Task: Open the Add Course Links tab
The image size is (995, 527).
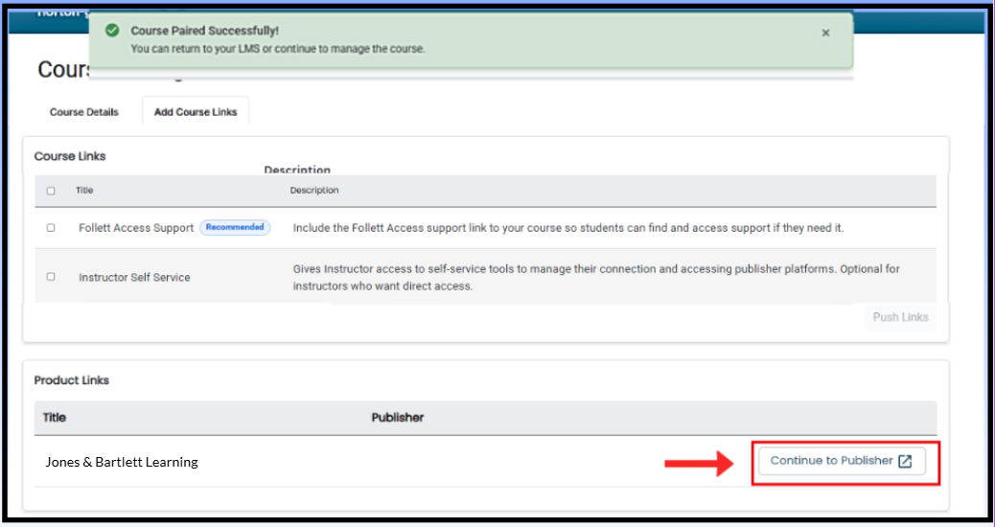Action: click(196, 112)
